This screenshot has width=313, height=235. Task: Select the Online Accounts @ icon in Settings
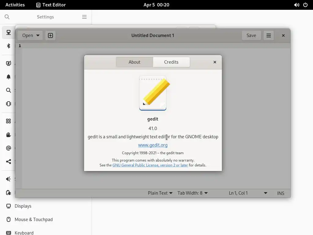tap(8, 148)
